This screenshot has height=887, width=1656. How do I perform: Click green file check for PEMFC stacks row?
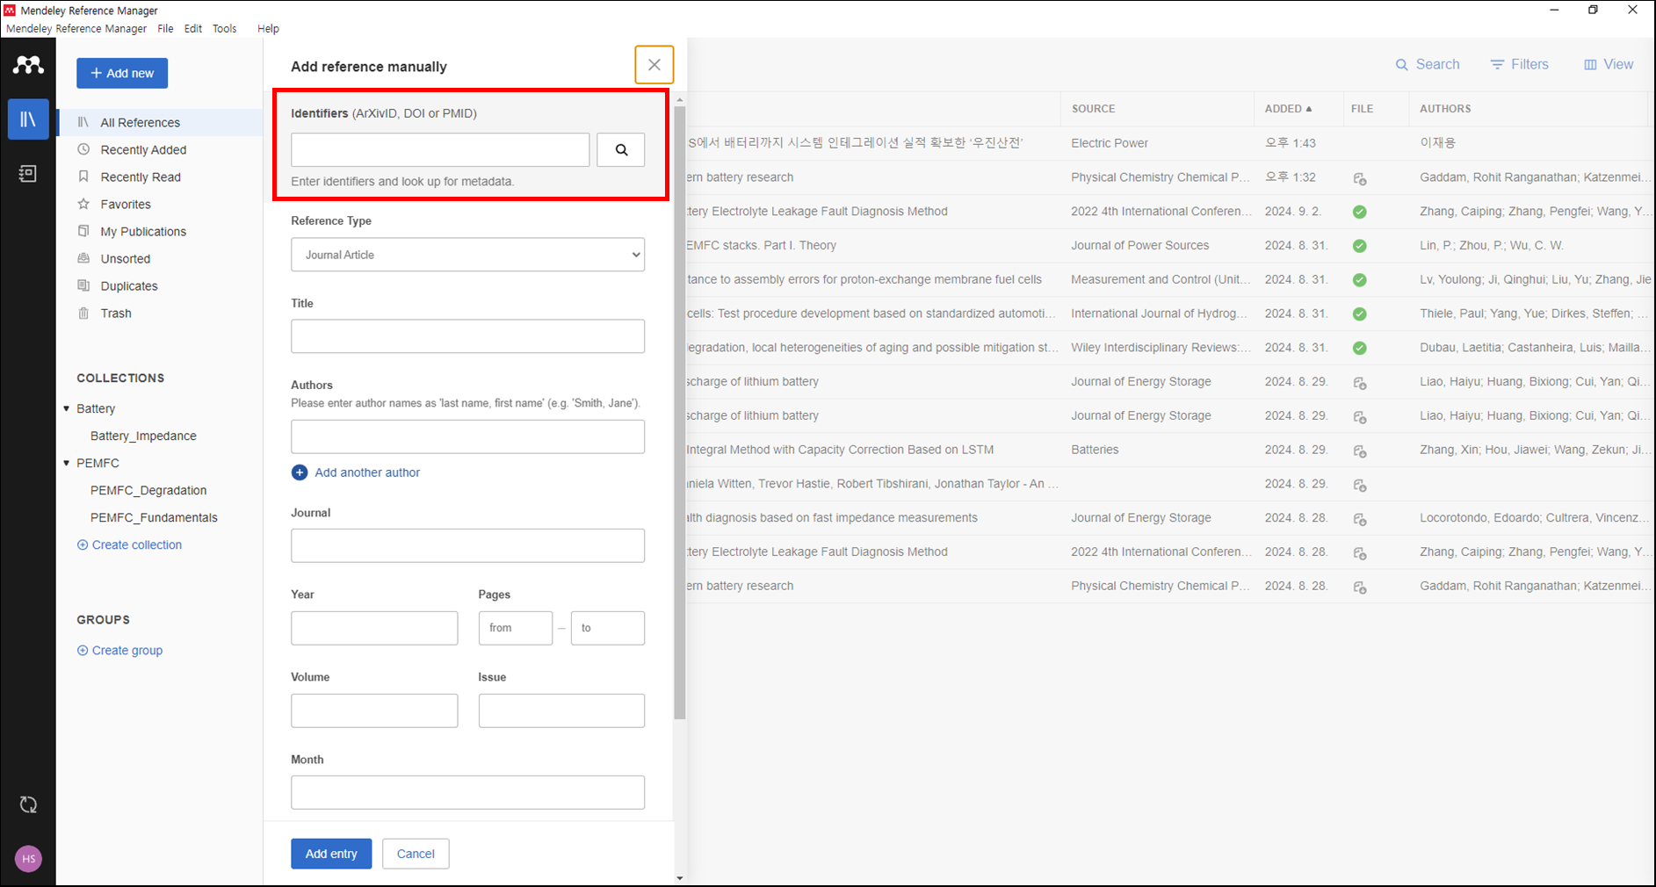point(1360,246)
